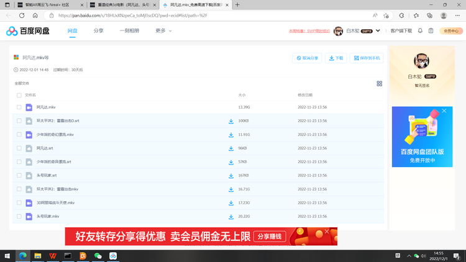
Task: Open the WPS icon in the taskbar
Action: [x=53, y=256]
